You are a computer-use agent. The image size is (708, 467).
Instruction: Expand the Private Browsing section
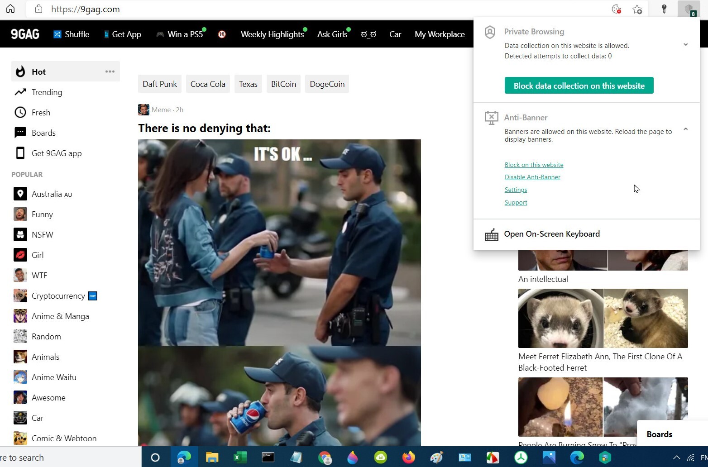686,44
